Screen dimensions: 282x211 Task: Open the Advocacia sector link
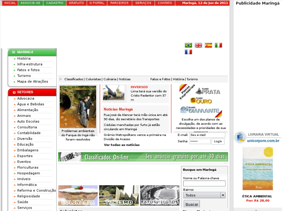pos(26,98)
